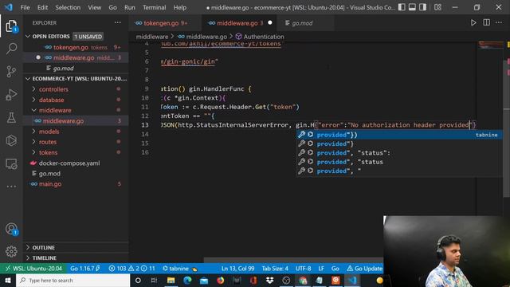Open tabnine status bar item
This screenshot has width=510, height=287.
[179, 269]
